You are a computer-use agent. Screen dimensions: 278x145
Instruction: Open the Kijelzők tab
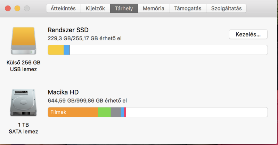[95, 8]
